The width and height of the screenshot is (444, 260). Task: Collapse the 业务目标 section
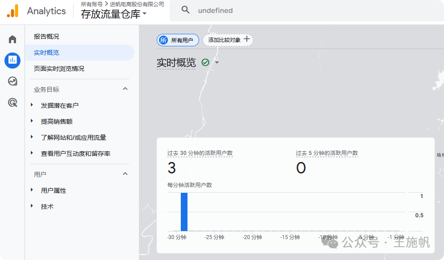click(x=125, y=89)
